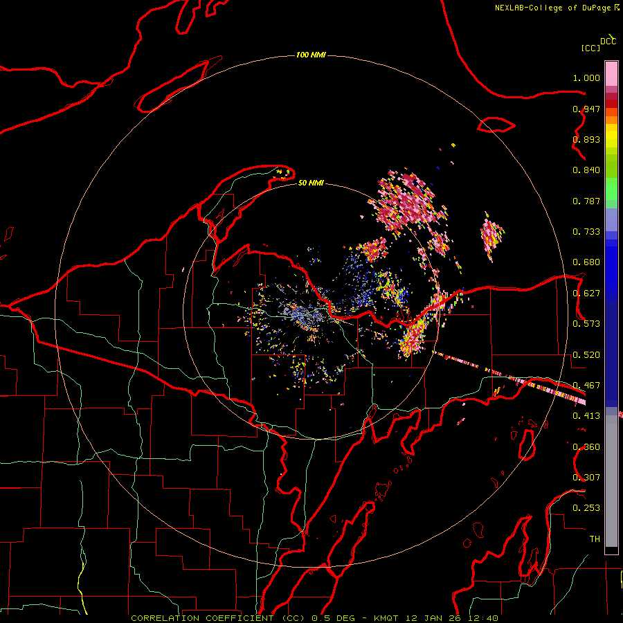Pick the gray segment of the color scale
Image resolution: width=623 pixels, height=623 pixels.
(611, 481)
